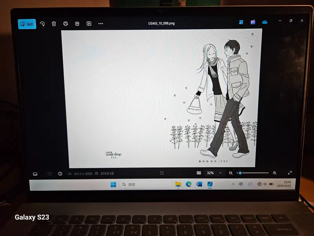Open the purple Clipchamp video icon
Screen dimensions: 314x236
coord(253,22)
